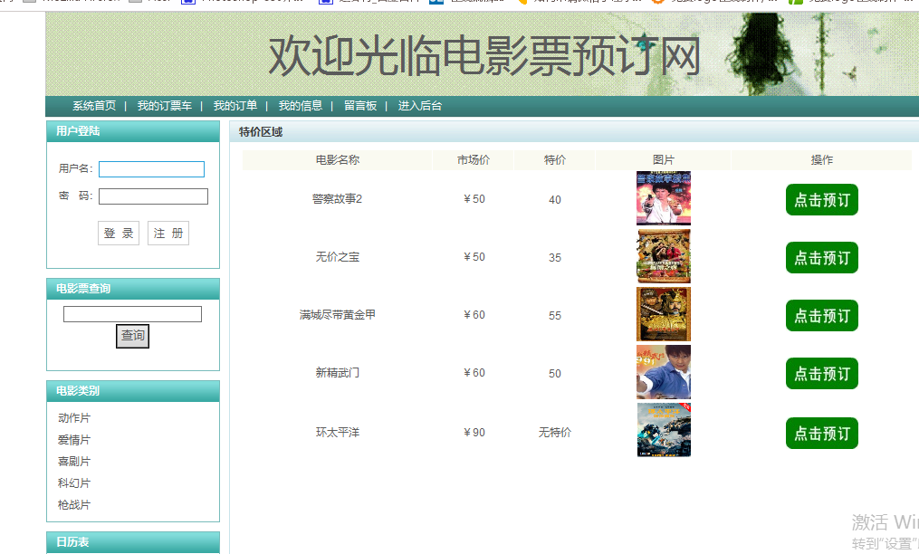The image size is (919, 554).
Task: Click the movie title 无价之宝
Action: click(337, 257)
